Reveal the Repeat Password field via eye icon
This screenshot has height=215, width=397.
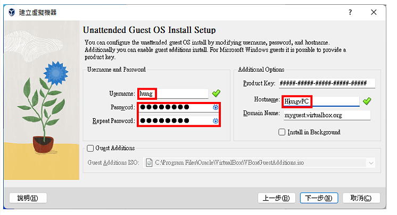[216, 121]
